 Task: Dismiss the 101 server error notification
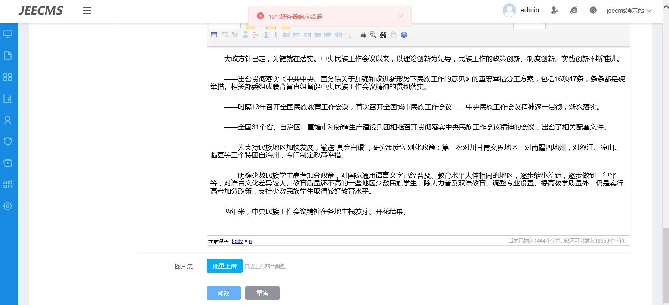[401, 16]
